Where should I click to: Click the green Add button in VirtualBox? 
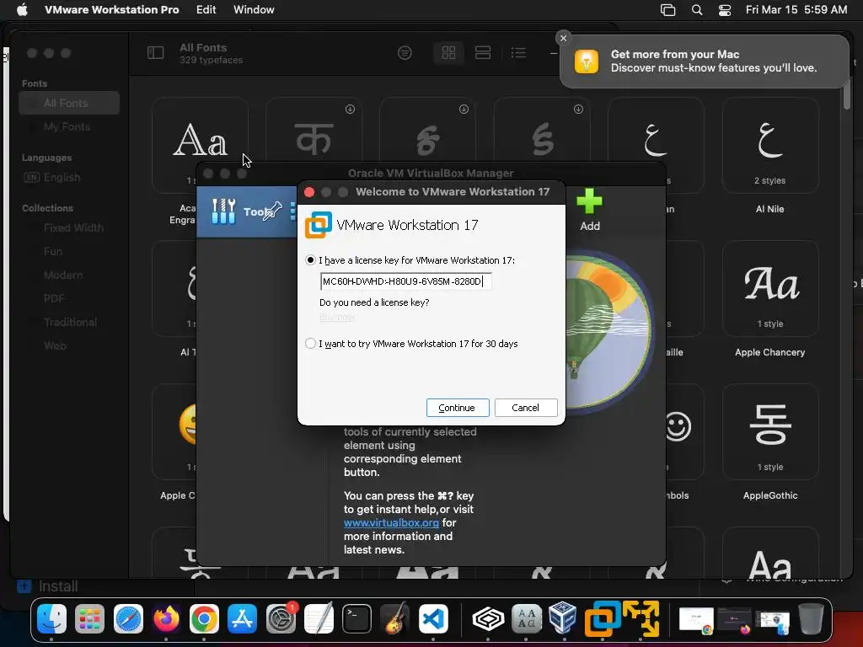click(x=589, y=210)
